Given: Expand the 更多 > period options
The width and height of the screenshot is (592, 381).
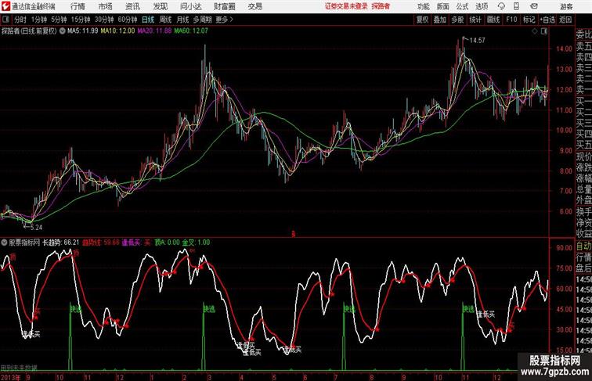Looking at the screenshot, I should tap(224, 20).
